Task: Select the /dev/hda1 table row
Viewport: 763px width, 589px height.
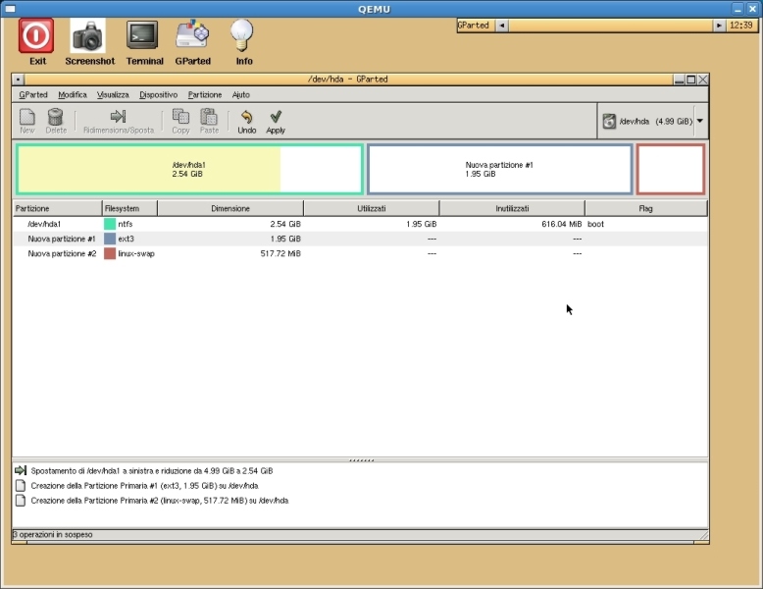Action: pyautogui.click(x=360, y=224)
